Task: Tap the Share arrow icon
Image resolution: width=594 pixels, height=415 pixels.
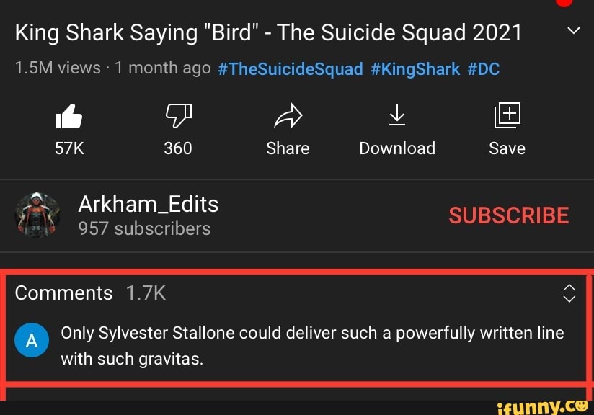Action: click(x=288, y=115)
